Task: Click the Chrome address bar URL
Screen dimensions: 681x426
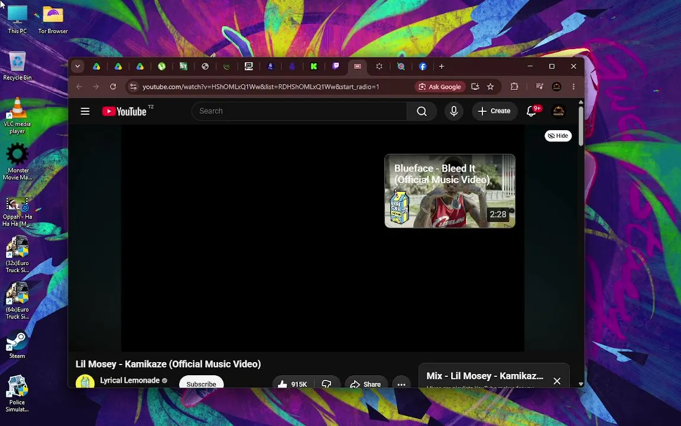Action: 261,86
